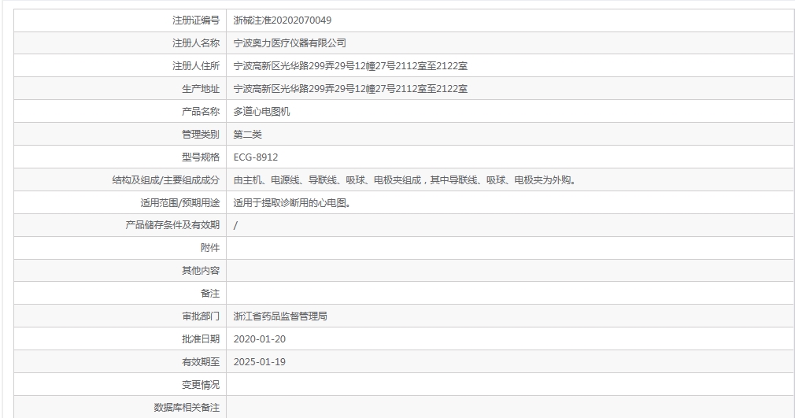The image size is (795, 418).
Task: Click the 适用范围/预期用途 label
Action: pyautogui.click(x=180, y=203)
